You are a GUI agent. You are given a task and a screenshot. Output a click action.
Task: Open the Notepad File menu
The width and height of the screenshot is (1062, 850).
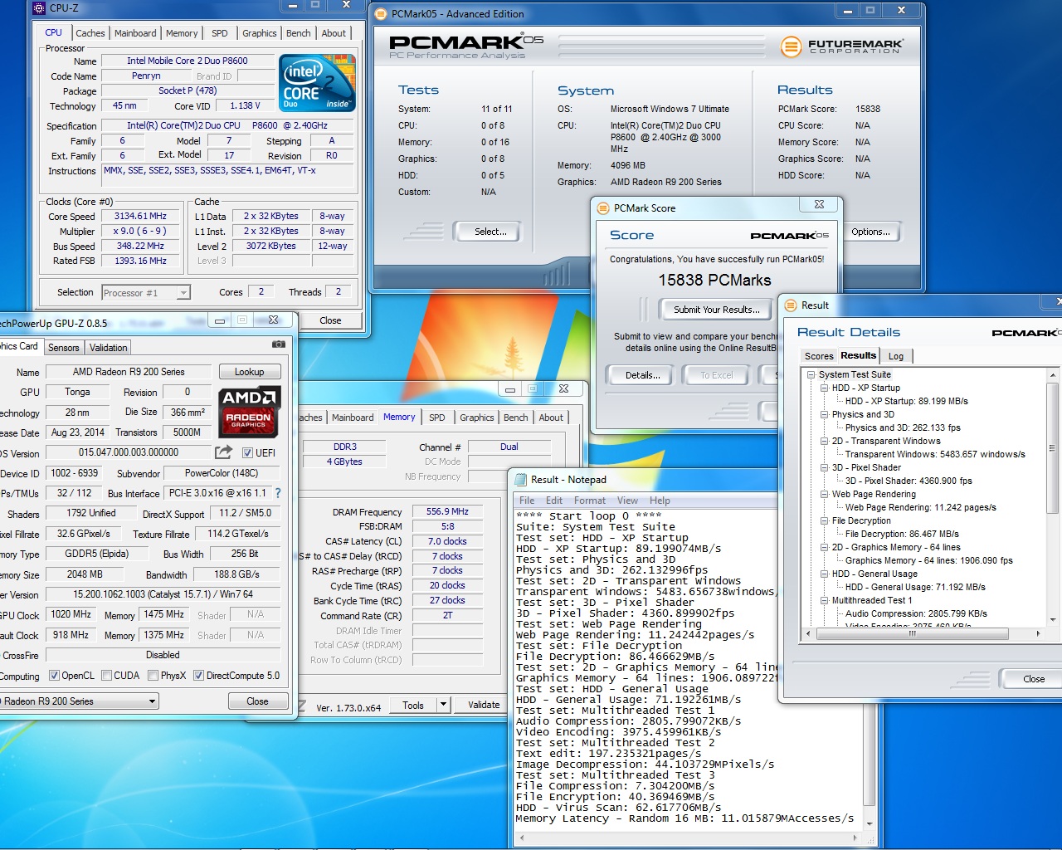527,501
